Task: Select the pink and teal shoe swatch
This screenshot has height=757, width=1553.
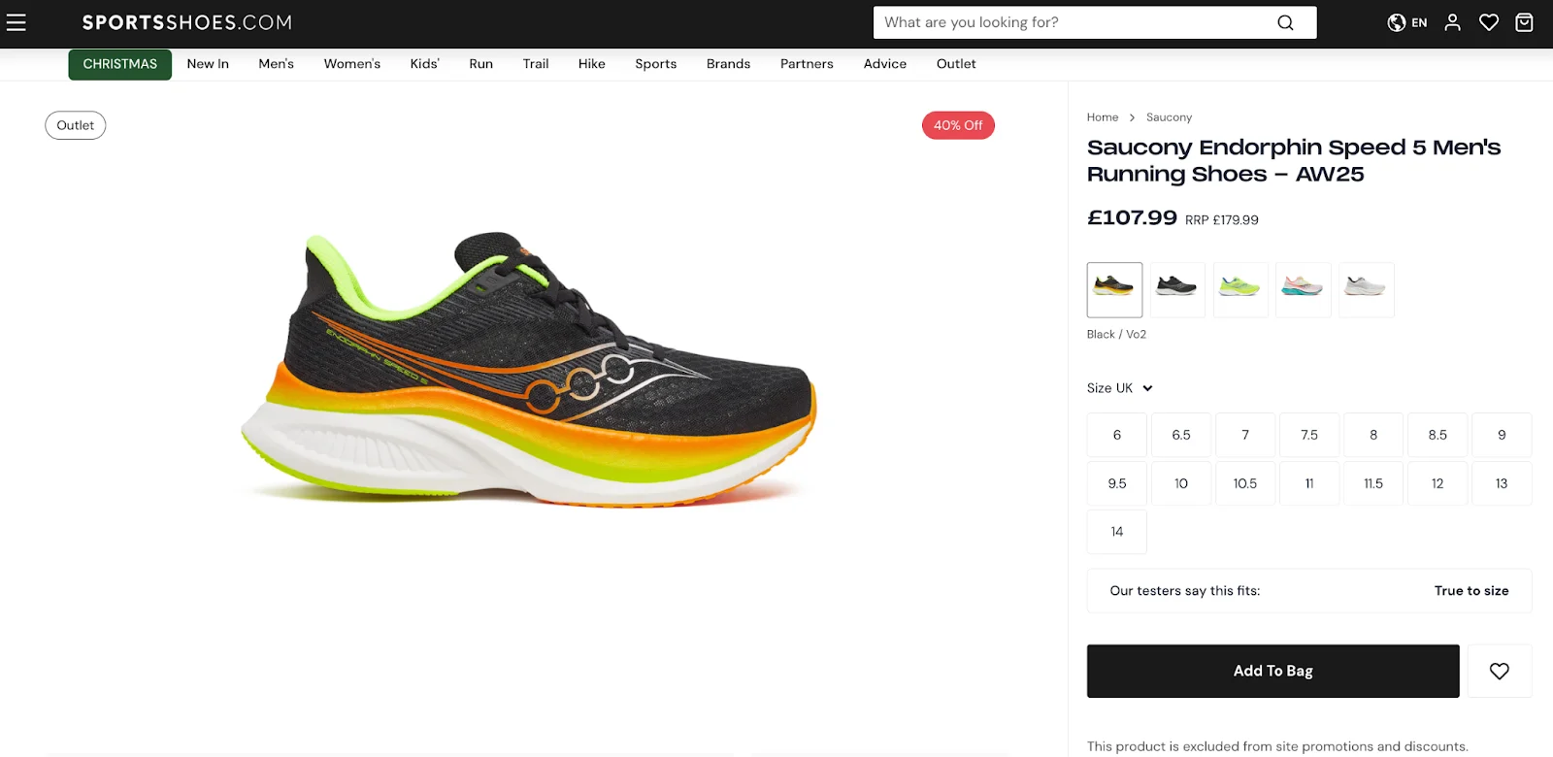Action: [x=1304, y=289]
